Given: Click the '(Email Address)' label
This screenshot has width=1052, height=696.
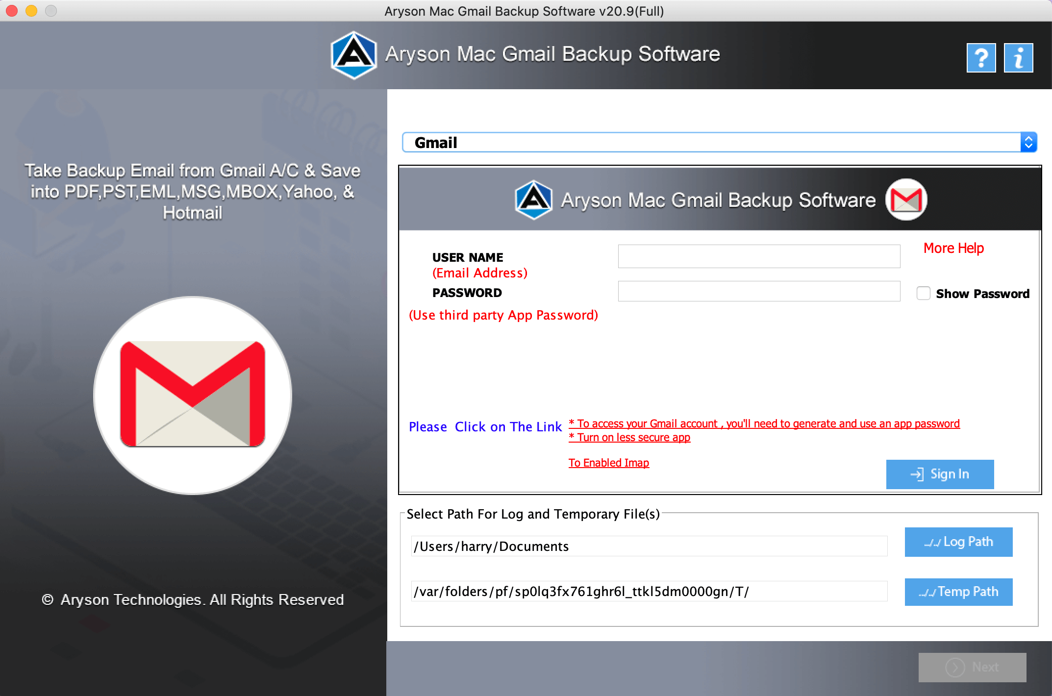Looking at the screenshot, I should [480, 273].
